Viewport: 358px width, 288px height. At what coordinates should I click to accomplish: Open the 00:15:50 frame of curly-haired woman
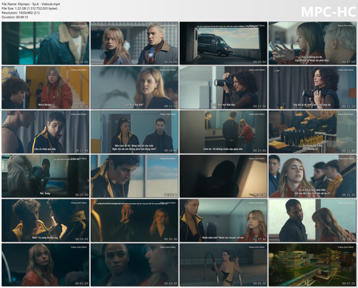coord(313,87)
